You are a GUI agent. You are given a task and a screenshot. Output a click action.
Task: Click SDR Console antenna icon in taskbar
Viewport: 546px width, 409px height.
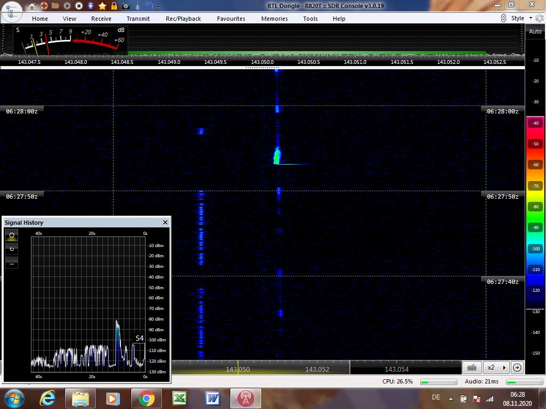246,398
